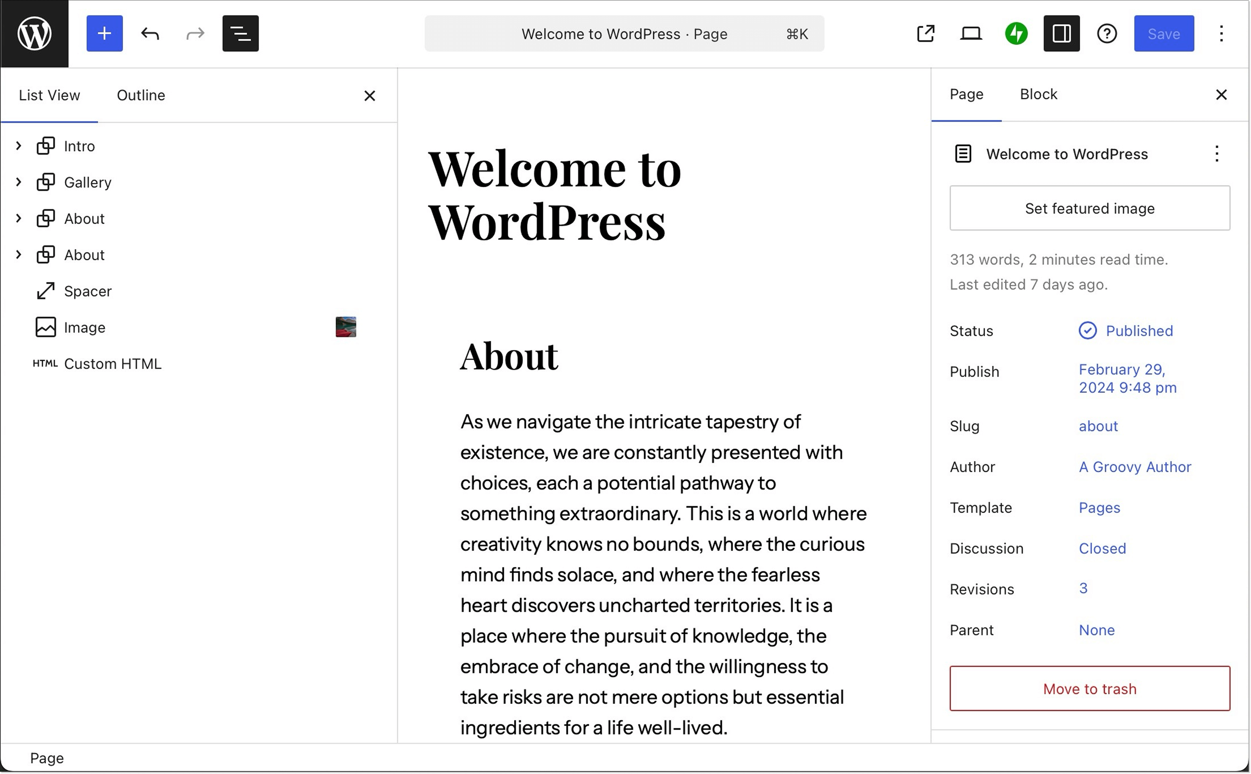Image resolution: width=1251 pixels, height=774 pixels.
Task: Select the Spacer block in List View
Action: (x=88, y=291)
